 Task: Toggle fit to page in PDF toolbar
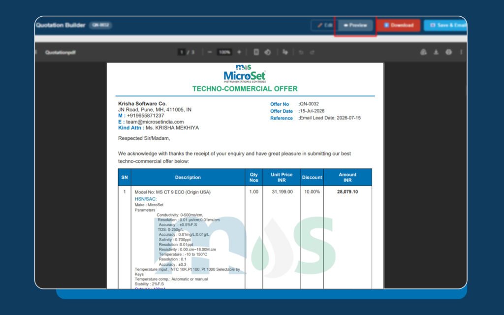click(256, 52)
